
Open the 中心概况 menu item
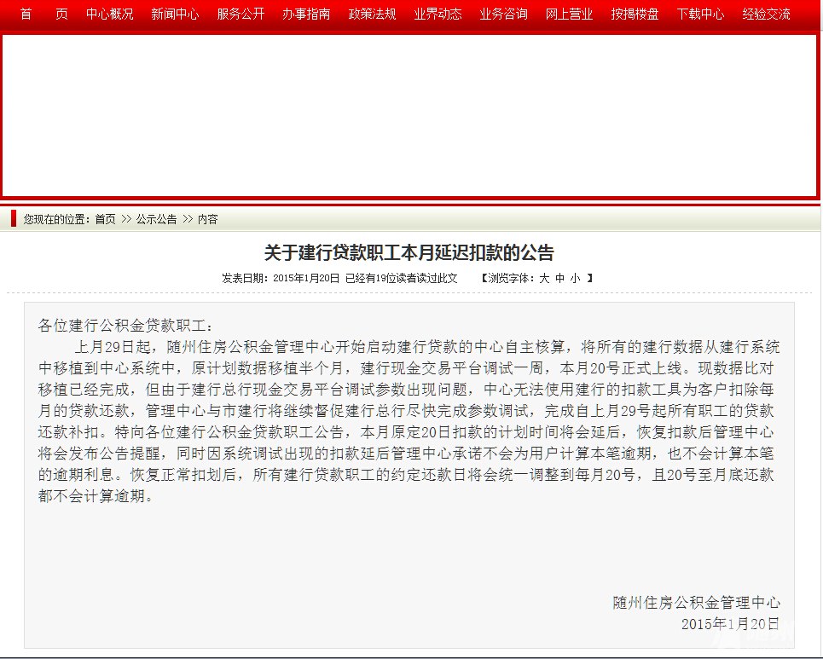point(110,14)
